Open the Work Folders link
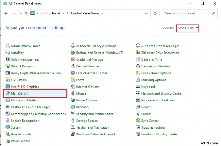 (20, 141)
